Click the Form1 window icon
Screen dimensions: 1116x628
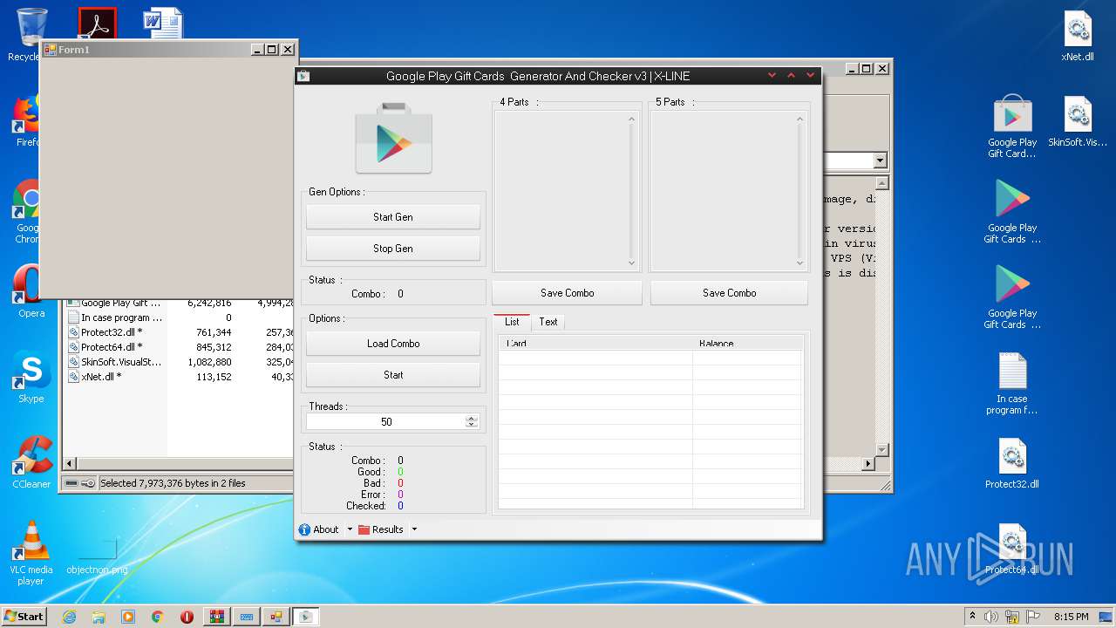50,50
